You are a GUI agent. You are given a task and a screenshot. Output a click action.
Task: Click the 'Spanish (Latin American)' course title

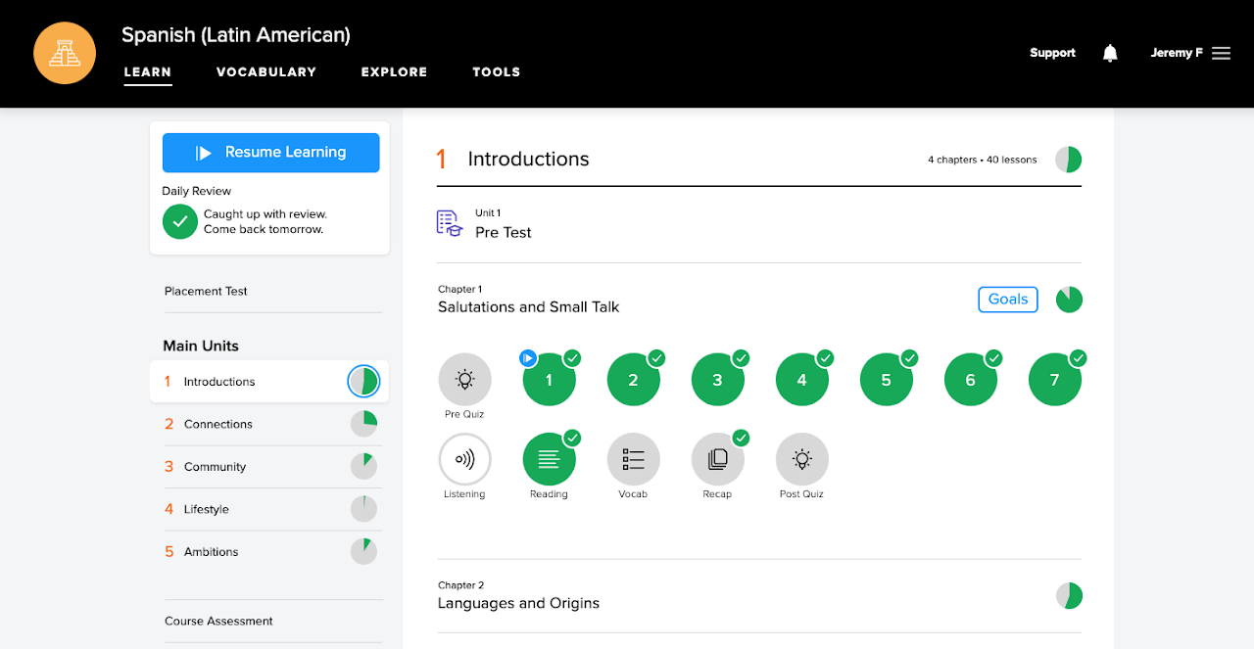(x=236, y=35)
